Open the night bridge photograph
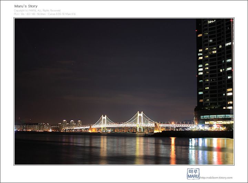 (124, 91)
